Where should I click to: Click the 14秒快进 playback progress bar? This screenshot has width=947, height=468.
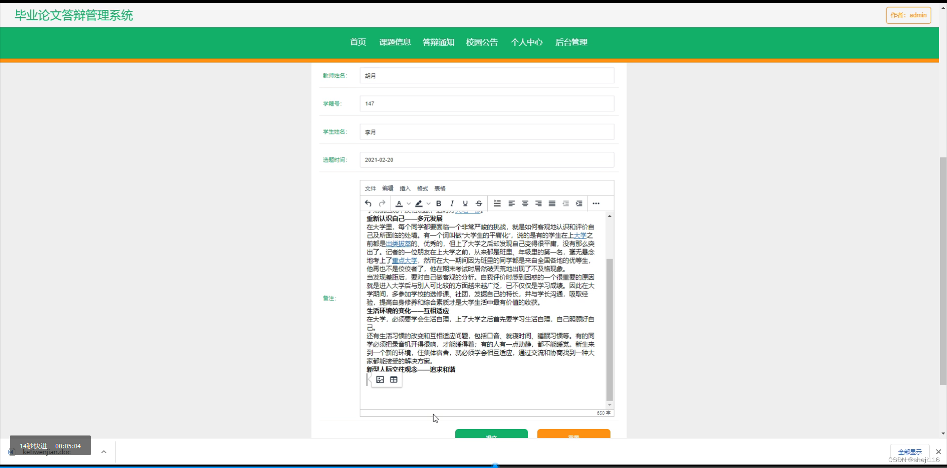(x=49, y=445)
